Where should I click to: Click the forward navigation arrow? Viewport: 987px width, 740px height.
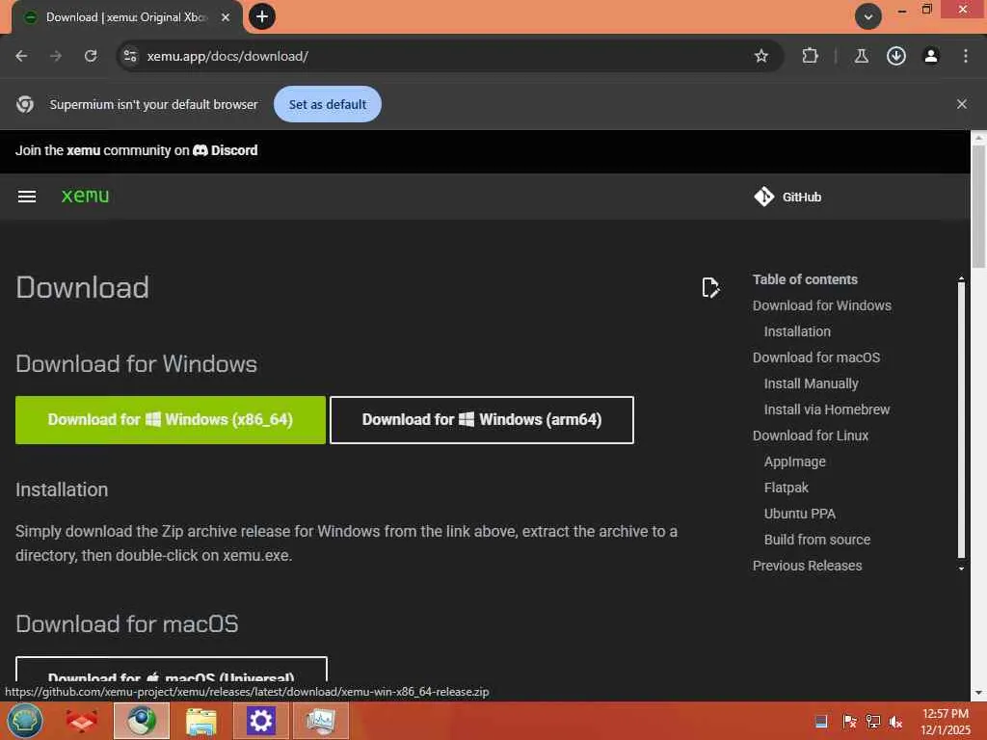click(x=56, y=56)
